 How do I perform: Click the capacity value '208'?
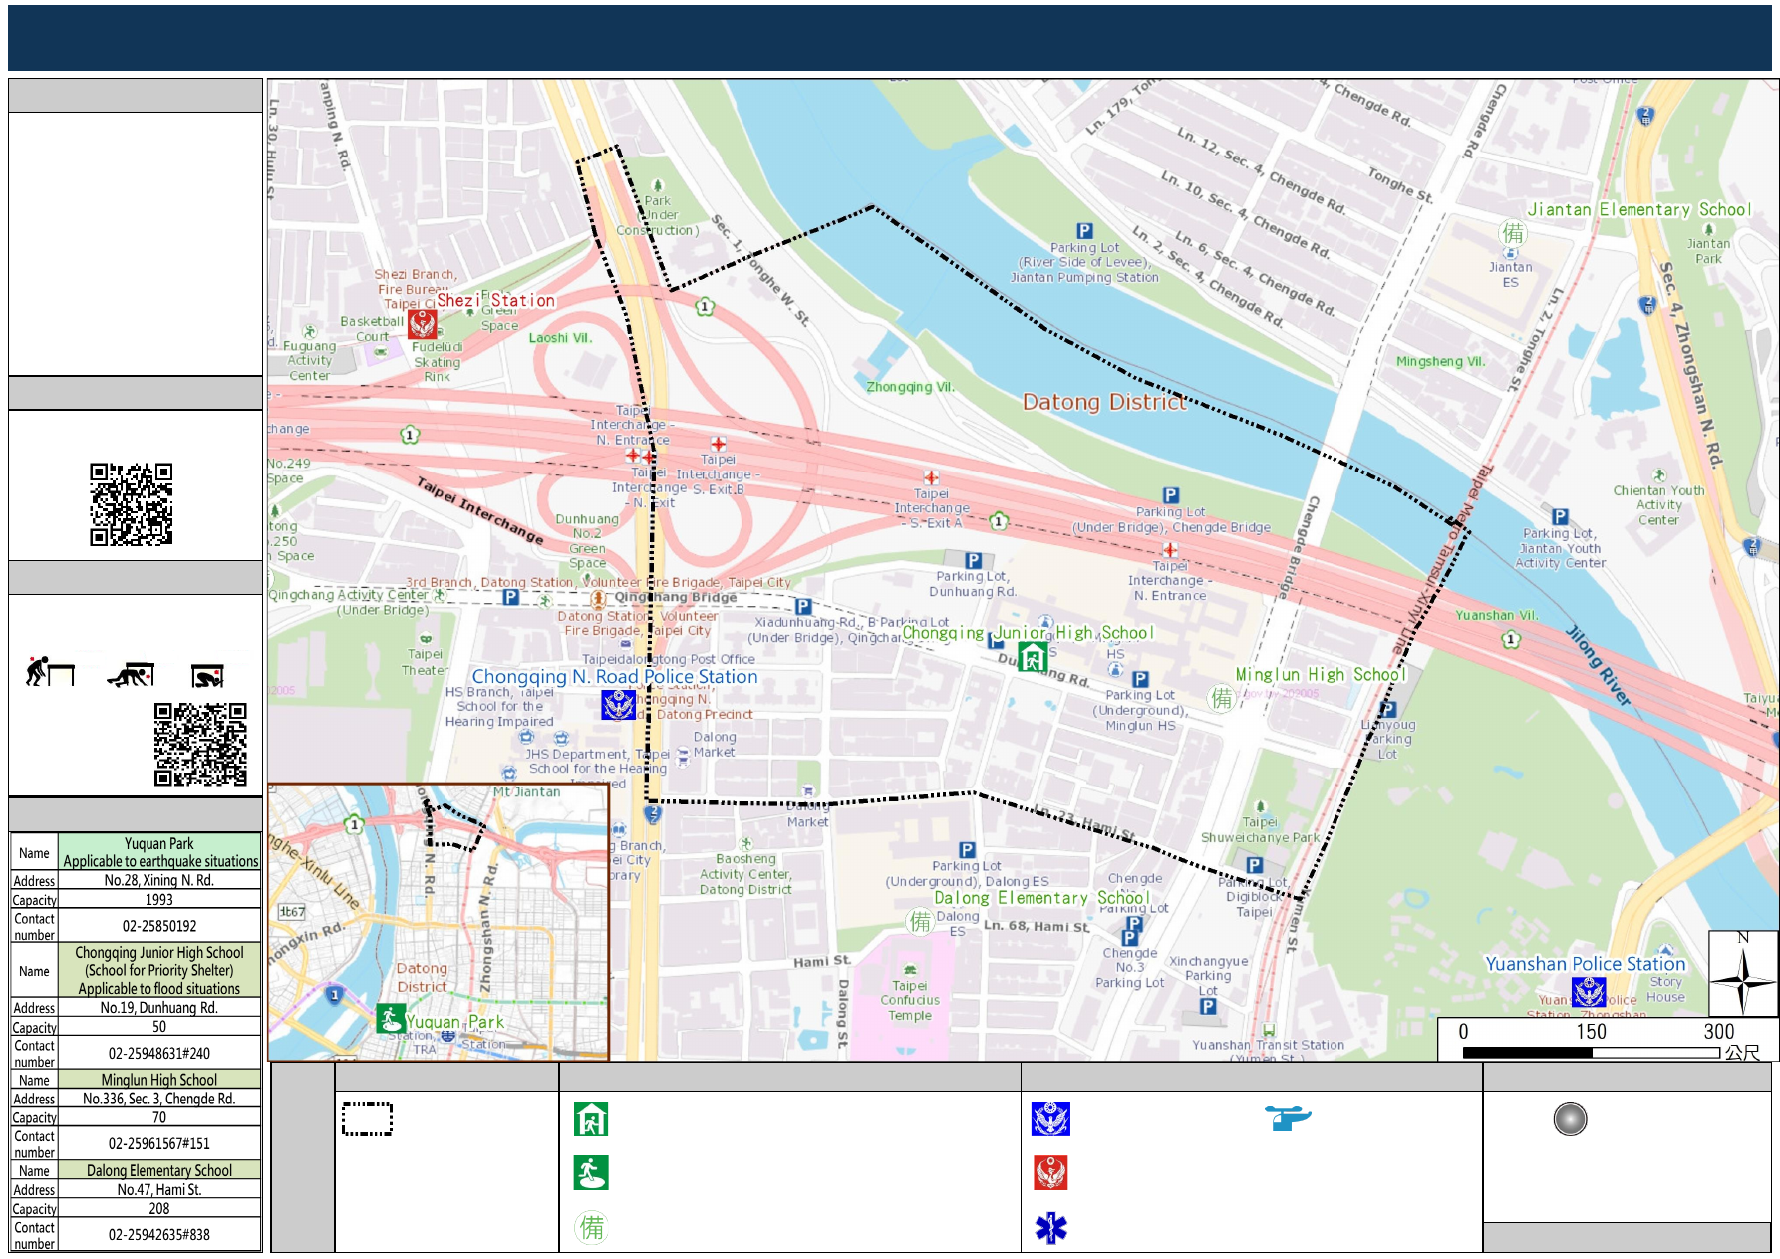[x=159, y=1209]
